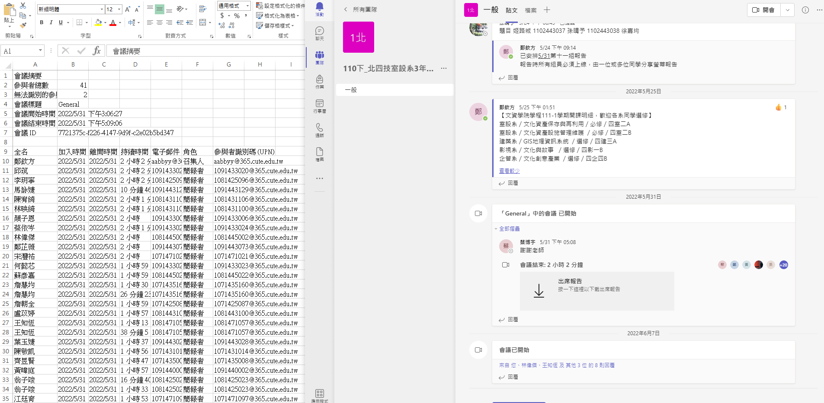Open the font size dropdown showing 12
The width and height of the screenshot is (824, 403).
point(119,9)
